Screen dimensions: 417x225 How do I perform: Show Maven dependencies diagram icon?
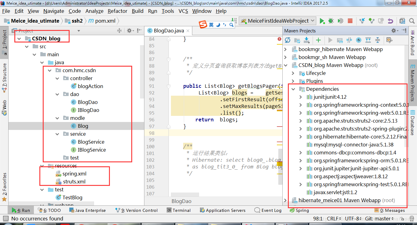(368, 40)
